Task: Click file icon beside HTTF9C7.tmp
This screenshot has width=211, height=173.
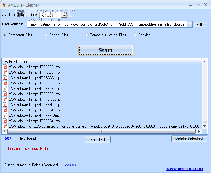Action: pos(5,67)
